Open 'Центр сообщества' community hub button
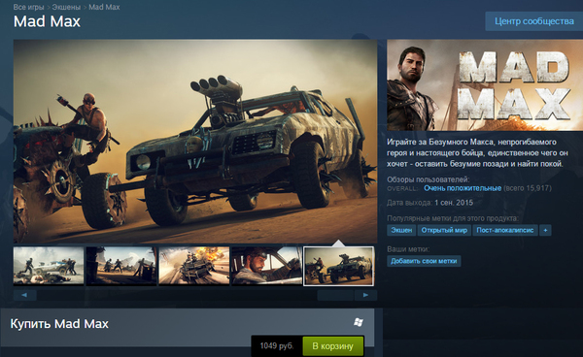 pos(533,21)
